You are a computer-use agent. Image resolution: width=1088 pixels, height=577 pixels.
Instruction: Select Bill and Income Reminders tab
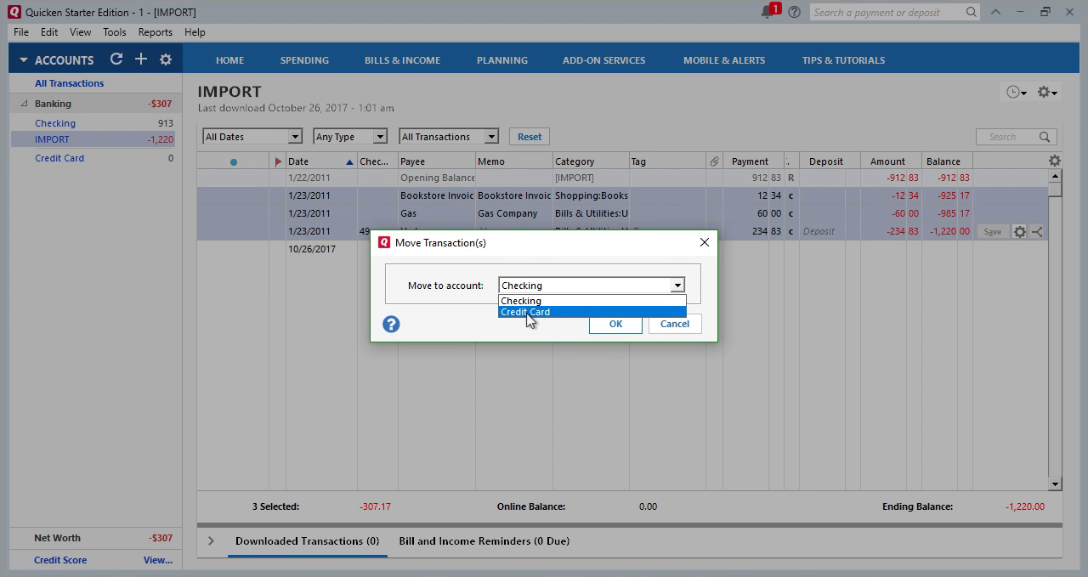point(484,540)
